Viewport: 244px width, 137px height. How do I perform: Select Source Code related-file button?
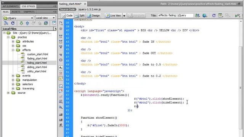click(x=67, y=9)
